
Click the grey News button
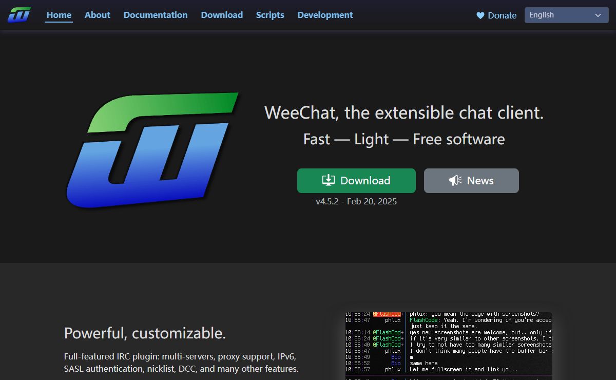click(x=471, y=181)
